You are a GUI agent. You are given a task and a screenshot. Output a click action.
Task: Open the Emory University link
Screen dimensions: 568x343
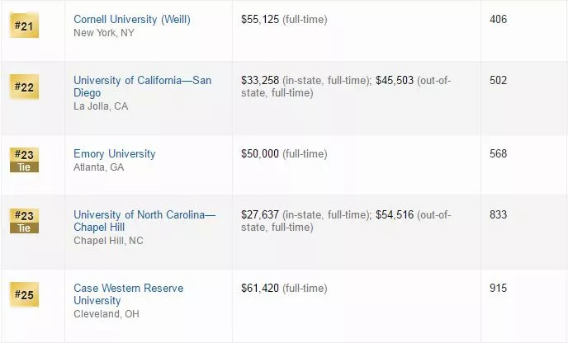point(115,153)
